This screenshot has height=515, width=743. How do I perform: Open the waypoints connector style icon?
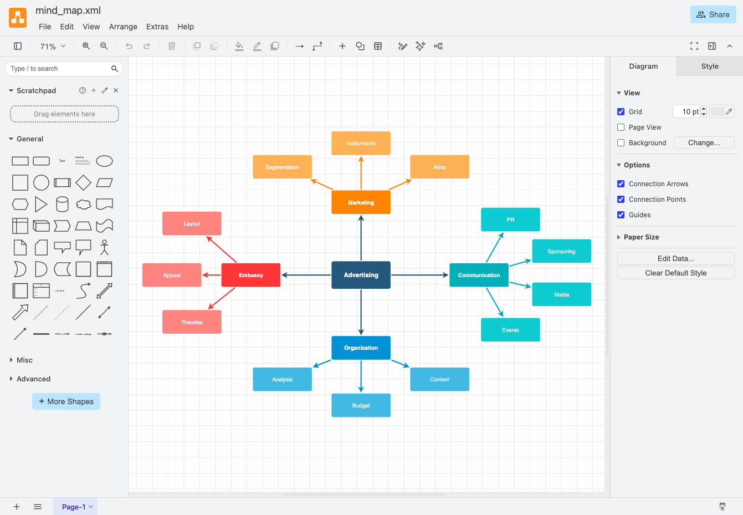pos(317,47)
